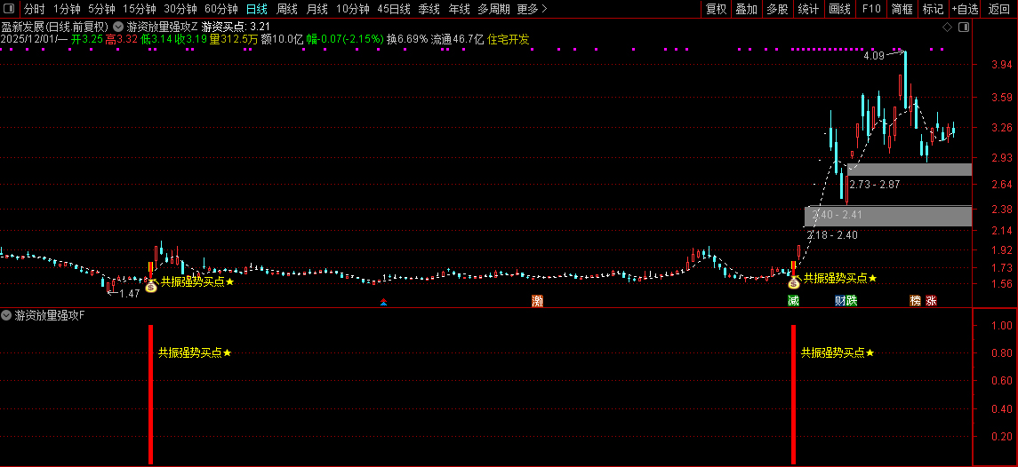
Task: Expand the 游资放量强攻Z indicator dropdown
Action: coord(118,27)
